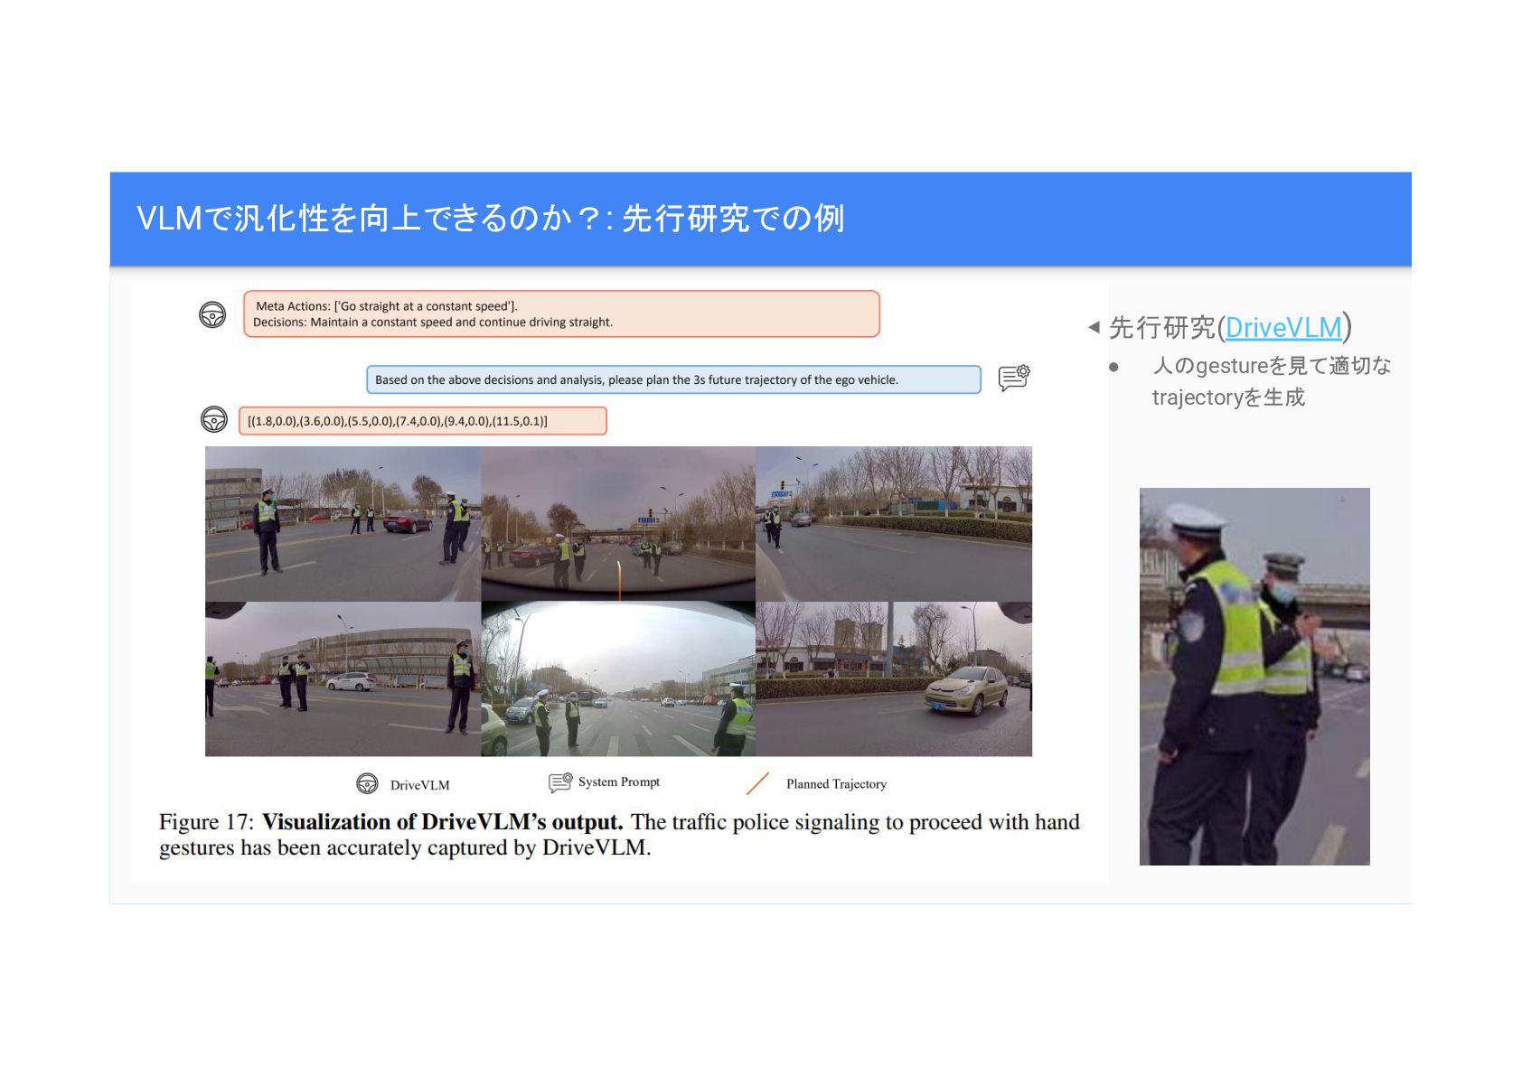Screen dimensions: 1522x1076
Task: Click the DriveVLM legend steering wheel icon
Action: (367, 783)
